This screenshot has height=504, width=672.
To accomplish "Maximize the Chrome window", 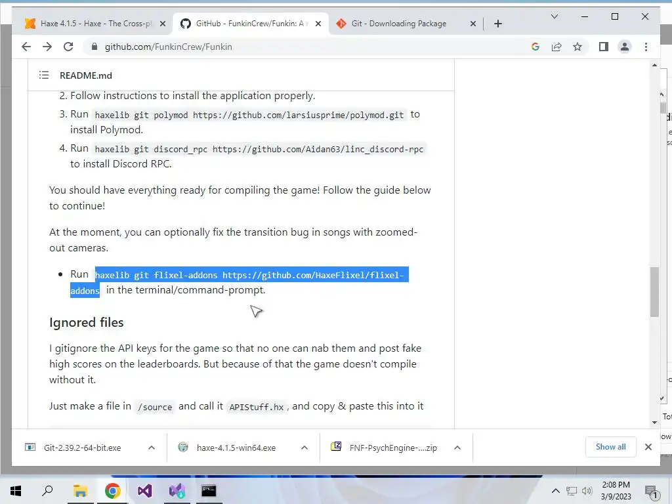I will point(614,16).
